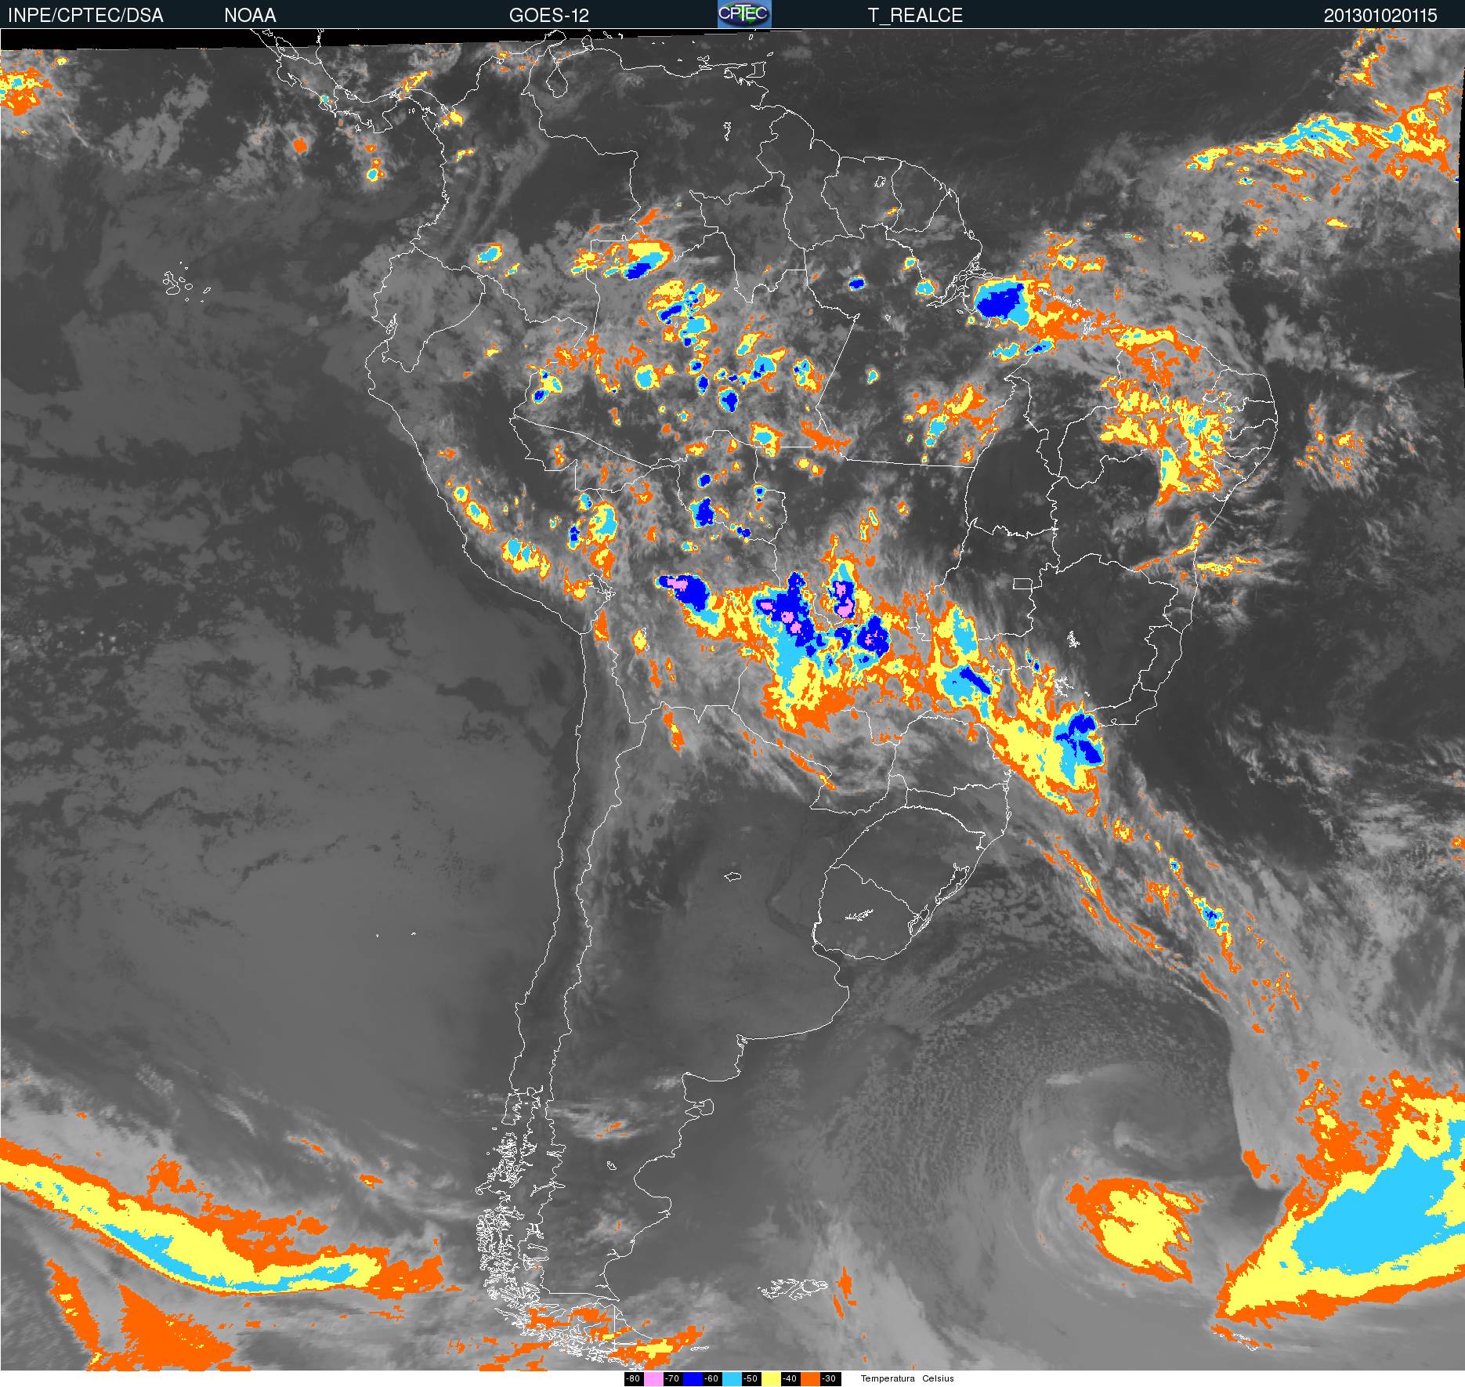The image size is (1465, 1387).
Task: Click the T_REALCE product label
Action: (x=915, y=15)
